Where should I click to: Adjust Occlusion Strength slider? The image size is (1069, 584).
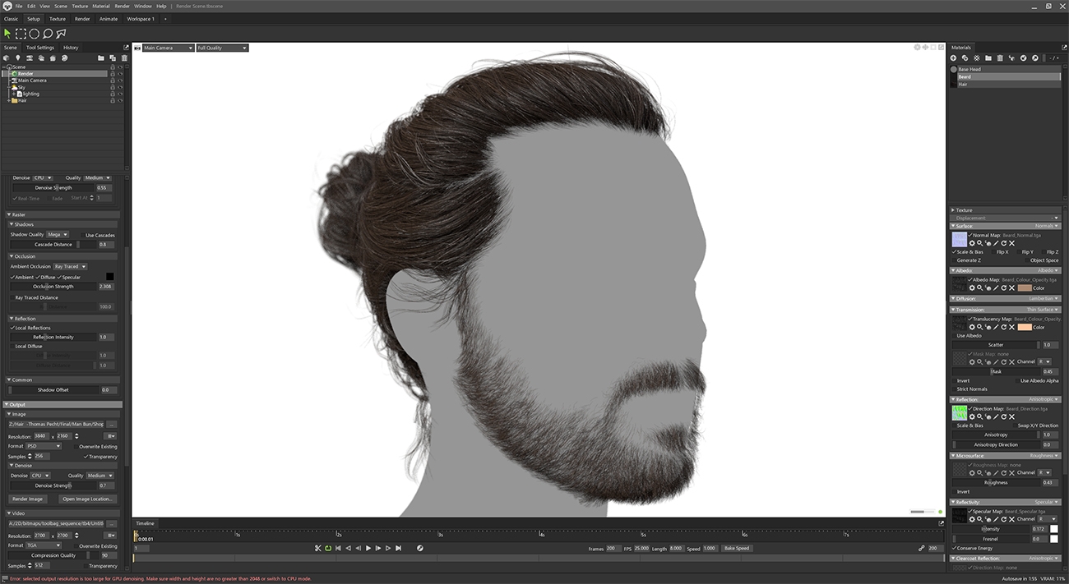pyautogui.click(x=54, y=287)
